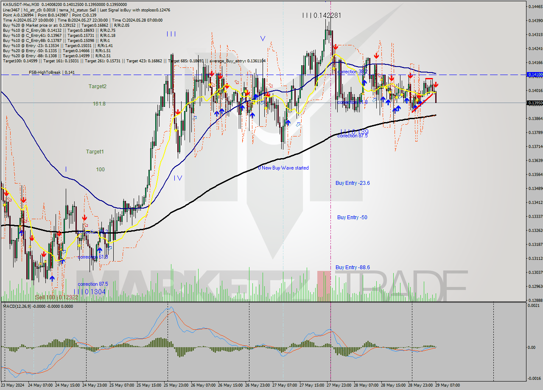Click the 0.0021 MACD scale value
The height and width of the screenshot is (390, 543).
tap(535, 306)
